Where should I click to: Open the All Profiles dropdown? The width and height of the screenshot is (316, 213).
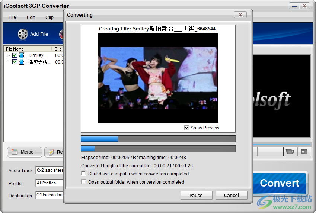pyautogui.click(x=50, y=183)
